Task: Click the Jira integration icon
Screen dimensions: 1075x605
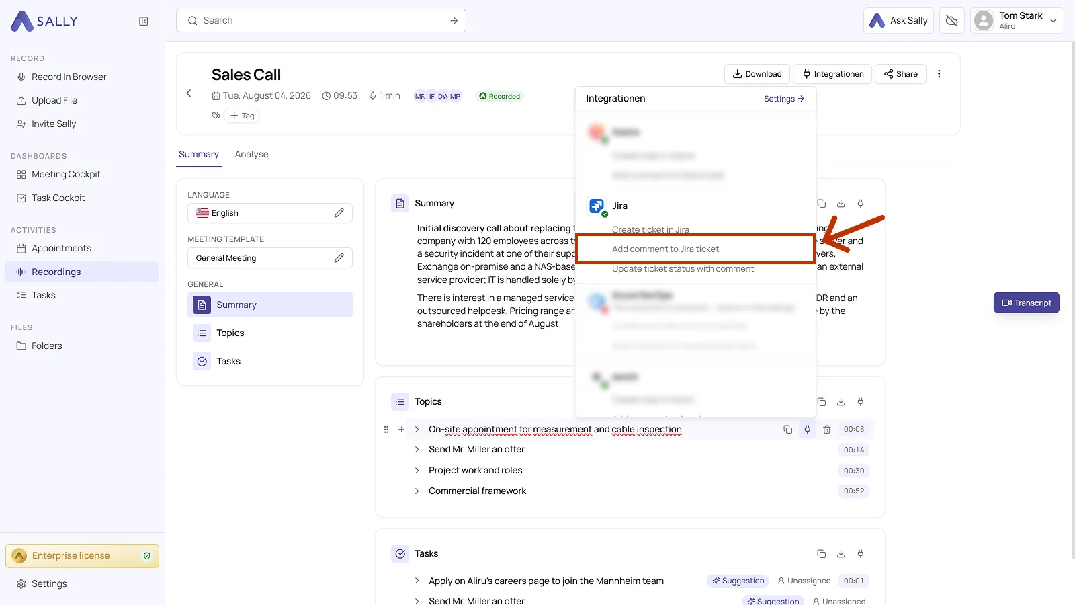Action: pyautogui.click(x=597, y=206)
